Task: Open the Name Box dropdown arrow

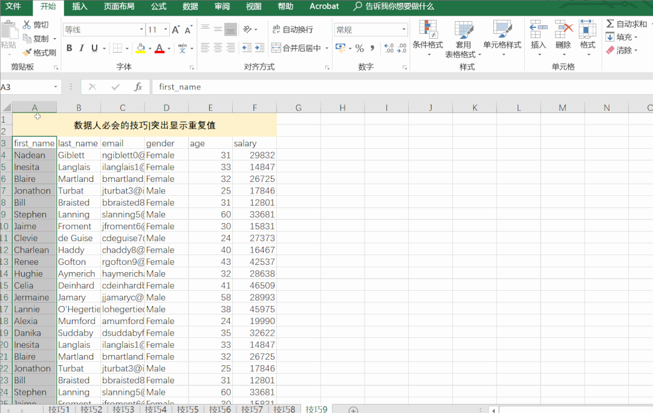Action: pyautogui.click(x=56, y=87)
